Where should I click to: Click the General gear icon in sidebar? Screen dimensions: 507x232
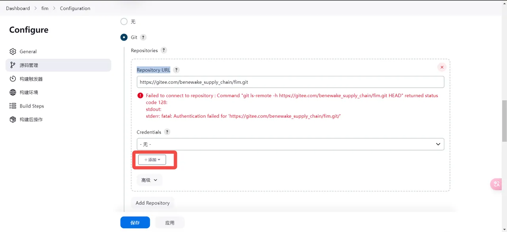(13, 52)
